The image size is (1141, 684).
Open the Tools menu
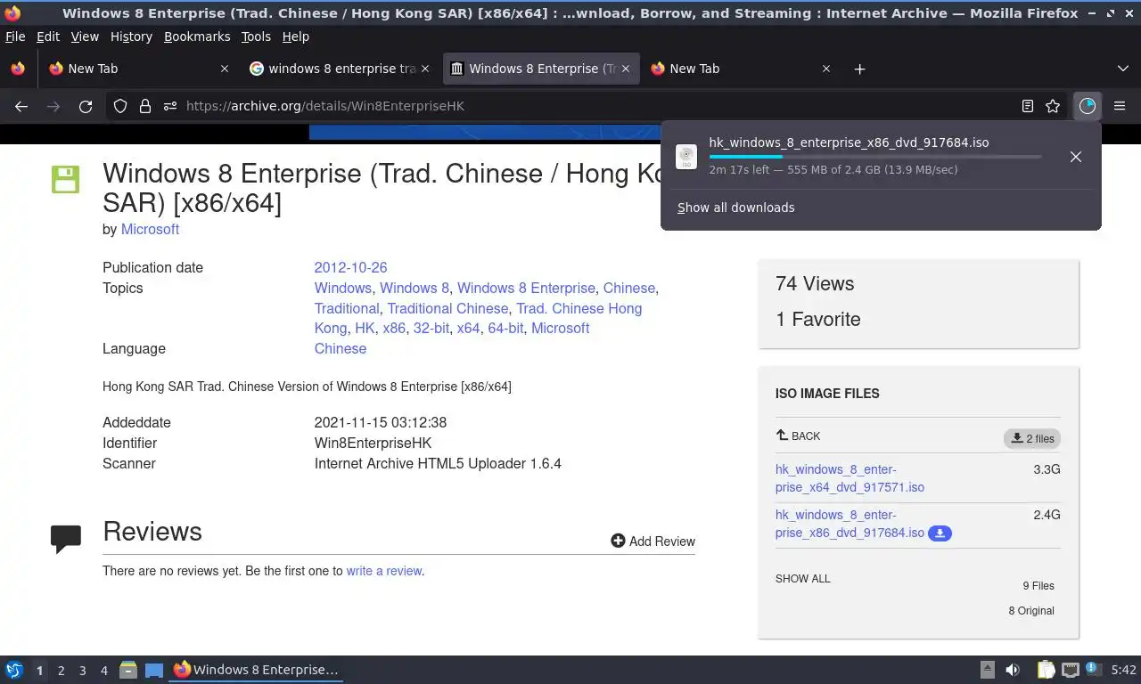pyautogui.click(x=256, y=37)
